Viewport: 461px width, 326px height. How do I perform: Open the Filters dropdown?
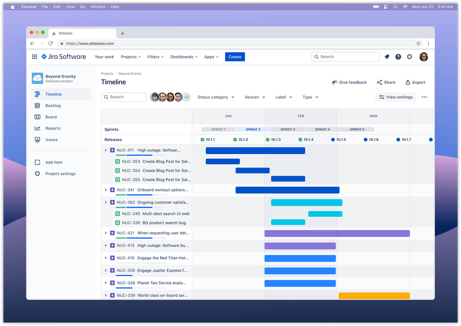pos(156,57)
